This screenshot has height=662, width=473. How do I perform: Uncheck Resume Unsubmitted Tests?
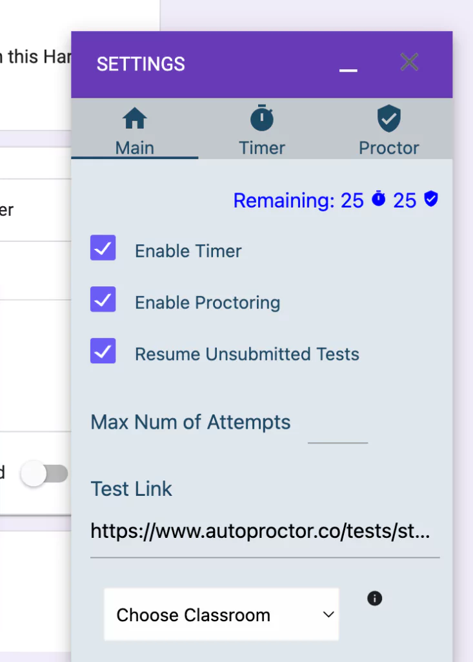[103, 351]
